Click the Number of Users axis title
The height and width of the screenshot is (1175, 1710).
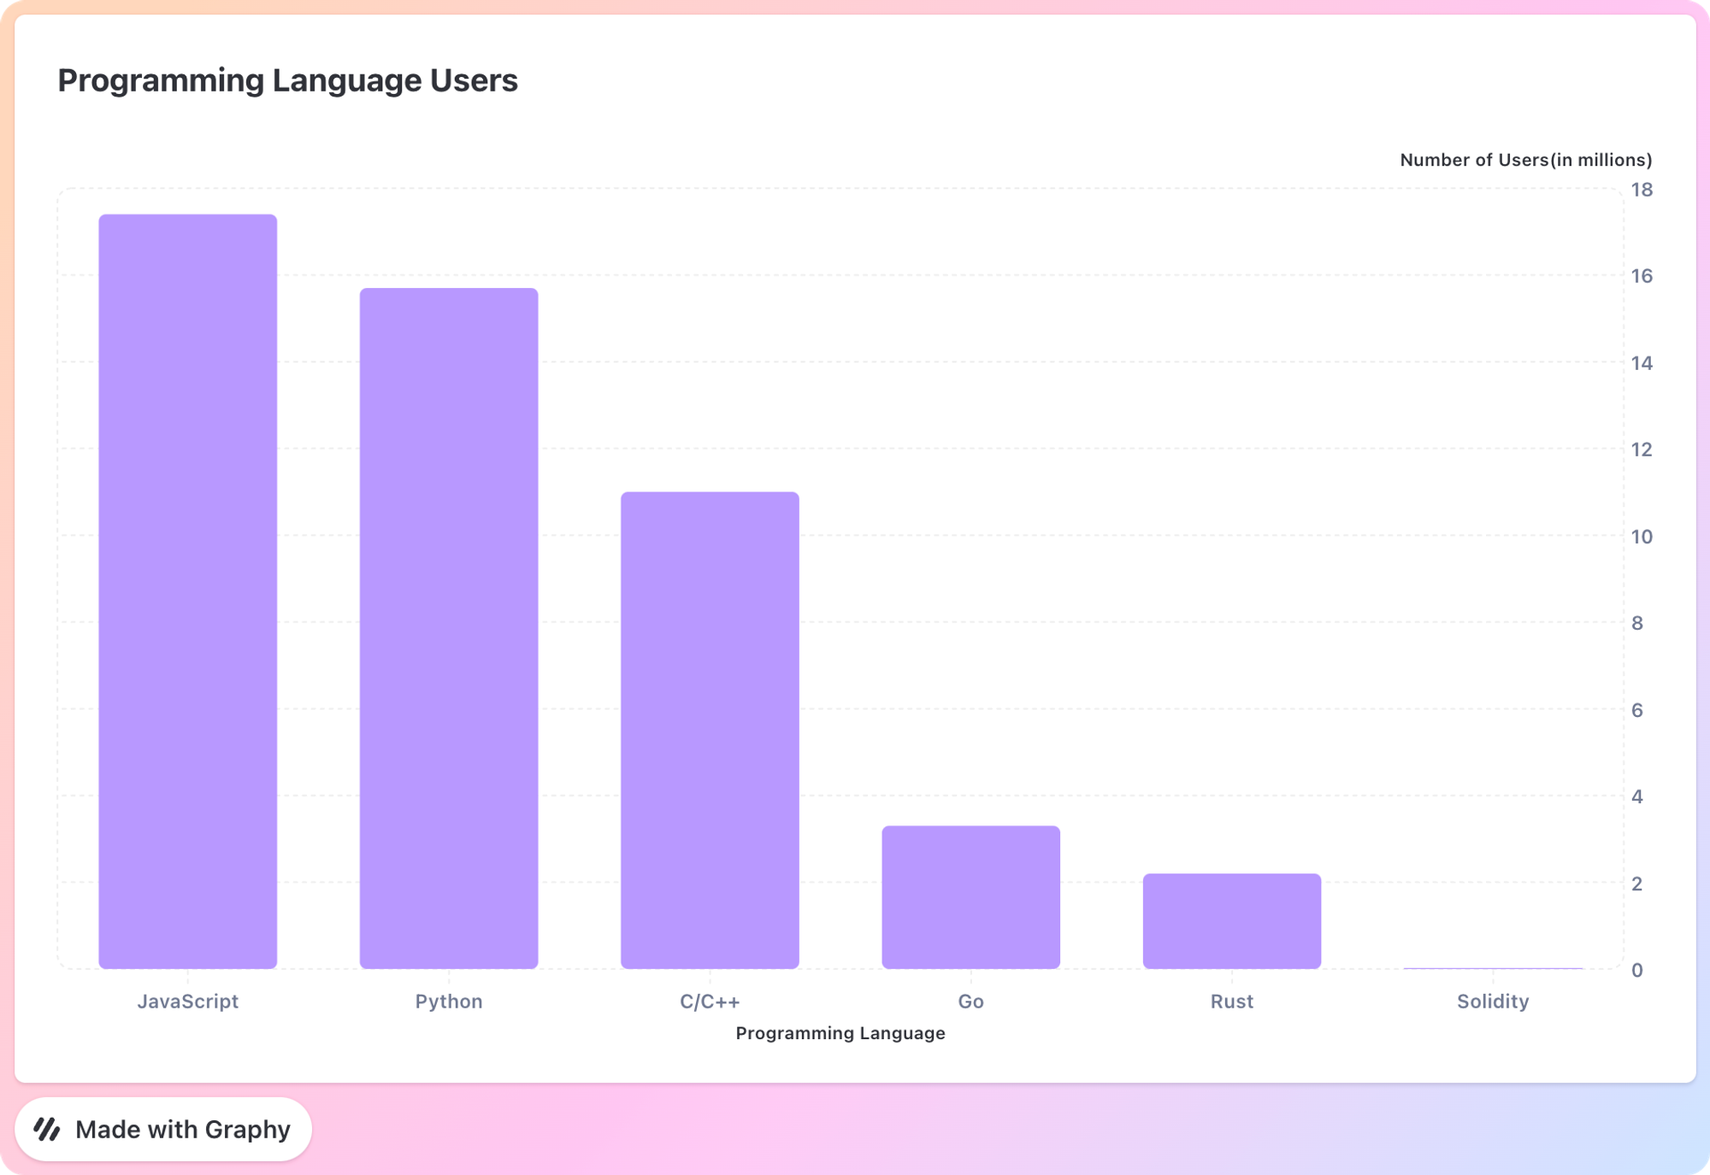coord(1525,159)
